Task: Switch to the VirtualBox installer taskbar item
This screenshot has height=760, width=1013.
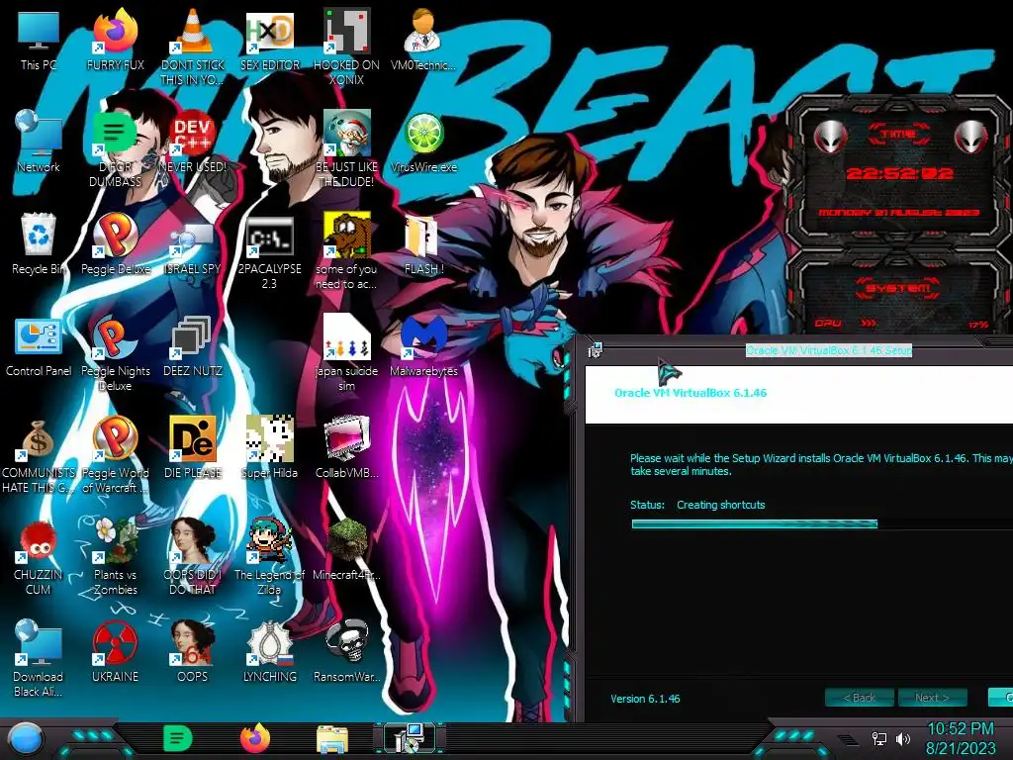Action: click(x=409, y=738)
